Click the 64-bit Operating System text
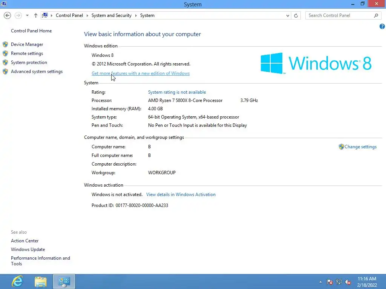386x289 pixels. pos(193,117)
